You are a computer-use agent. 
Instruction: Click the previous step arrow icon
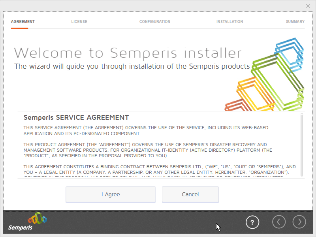(278, 222)
